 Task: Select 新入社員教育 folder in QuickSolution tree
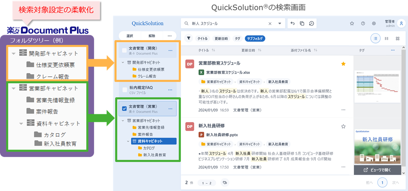152,154
